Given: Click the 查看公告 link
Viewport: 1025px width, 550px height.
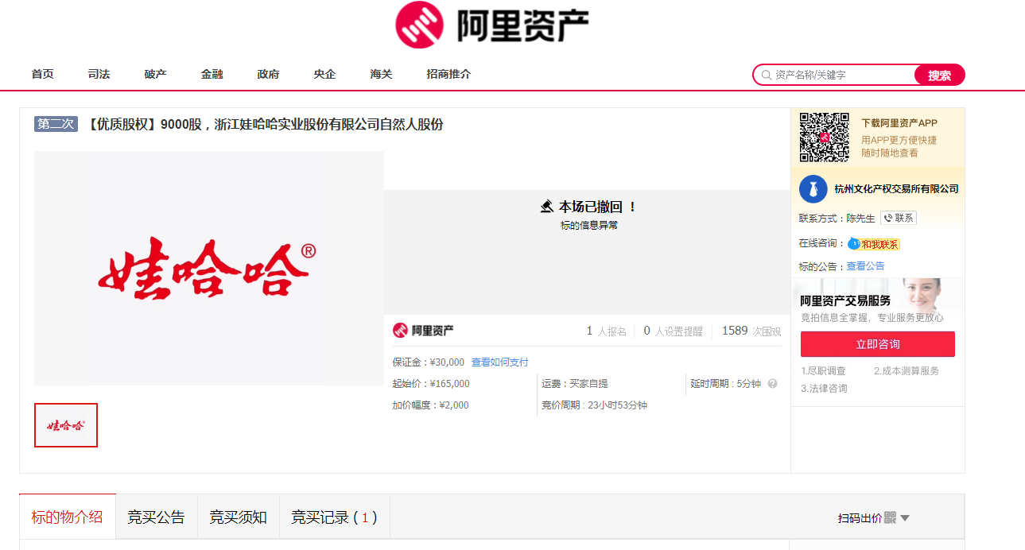Looking at the screenshot, I should click(865, 266).
